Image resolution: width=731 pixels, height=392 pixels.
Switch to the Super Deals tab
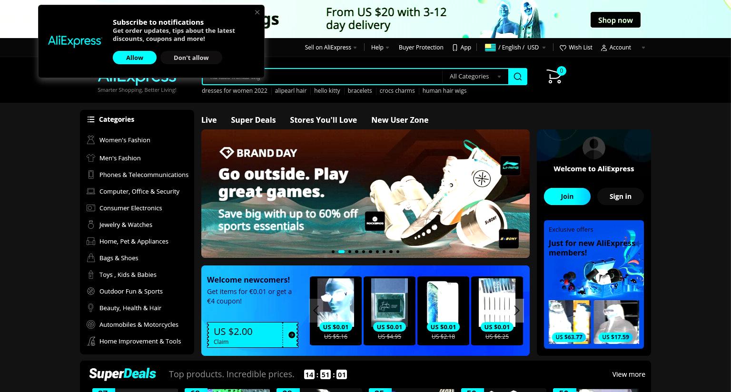pos(253,120)
